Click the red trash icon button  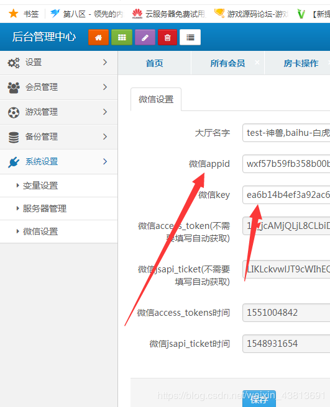[x=167, y=37]
